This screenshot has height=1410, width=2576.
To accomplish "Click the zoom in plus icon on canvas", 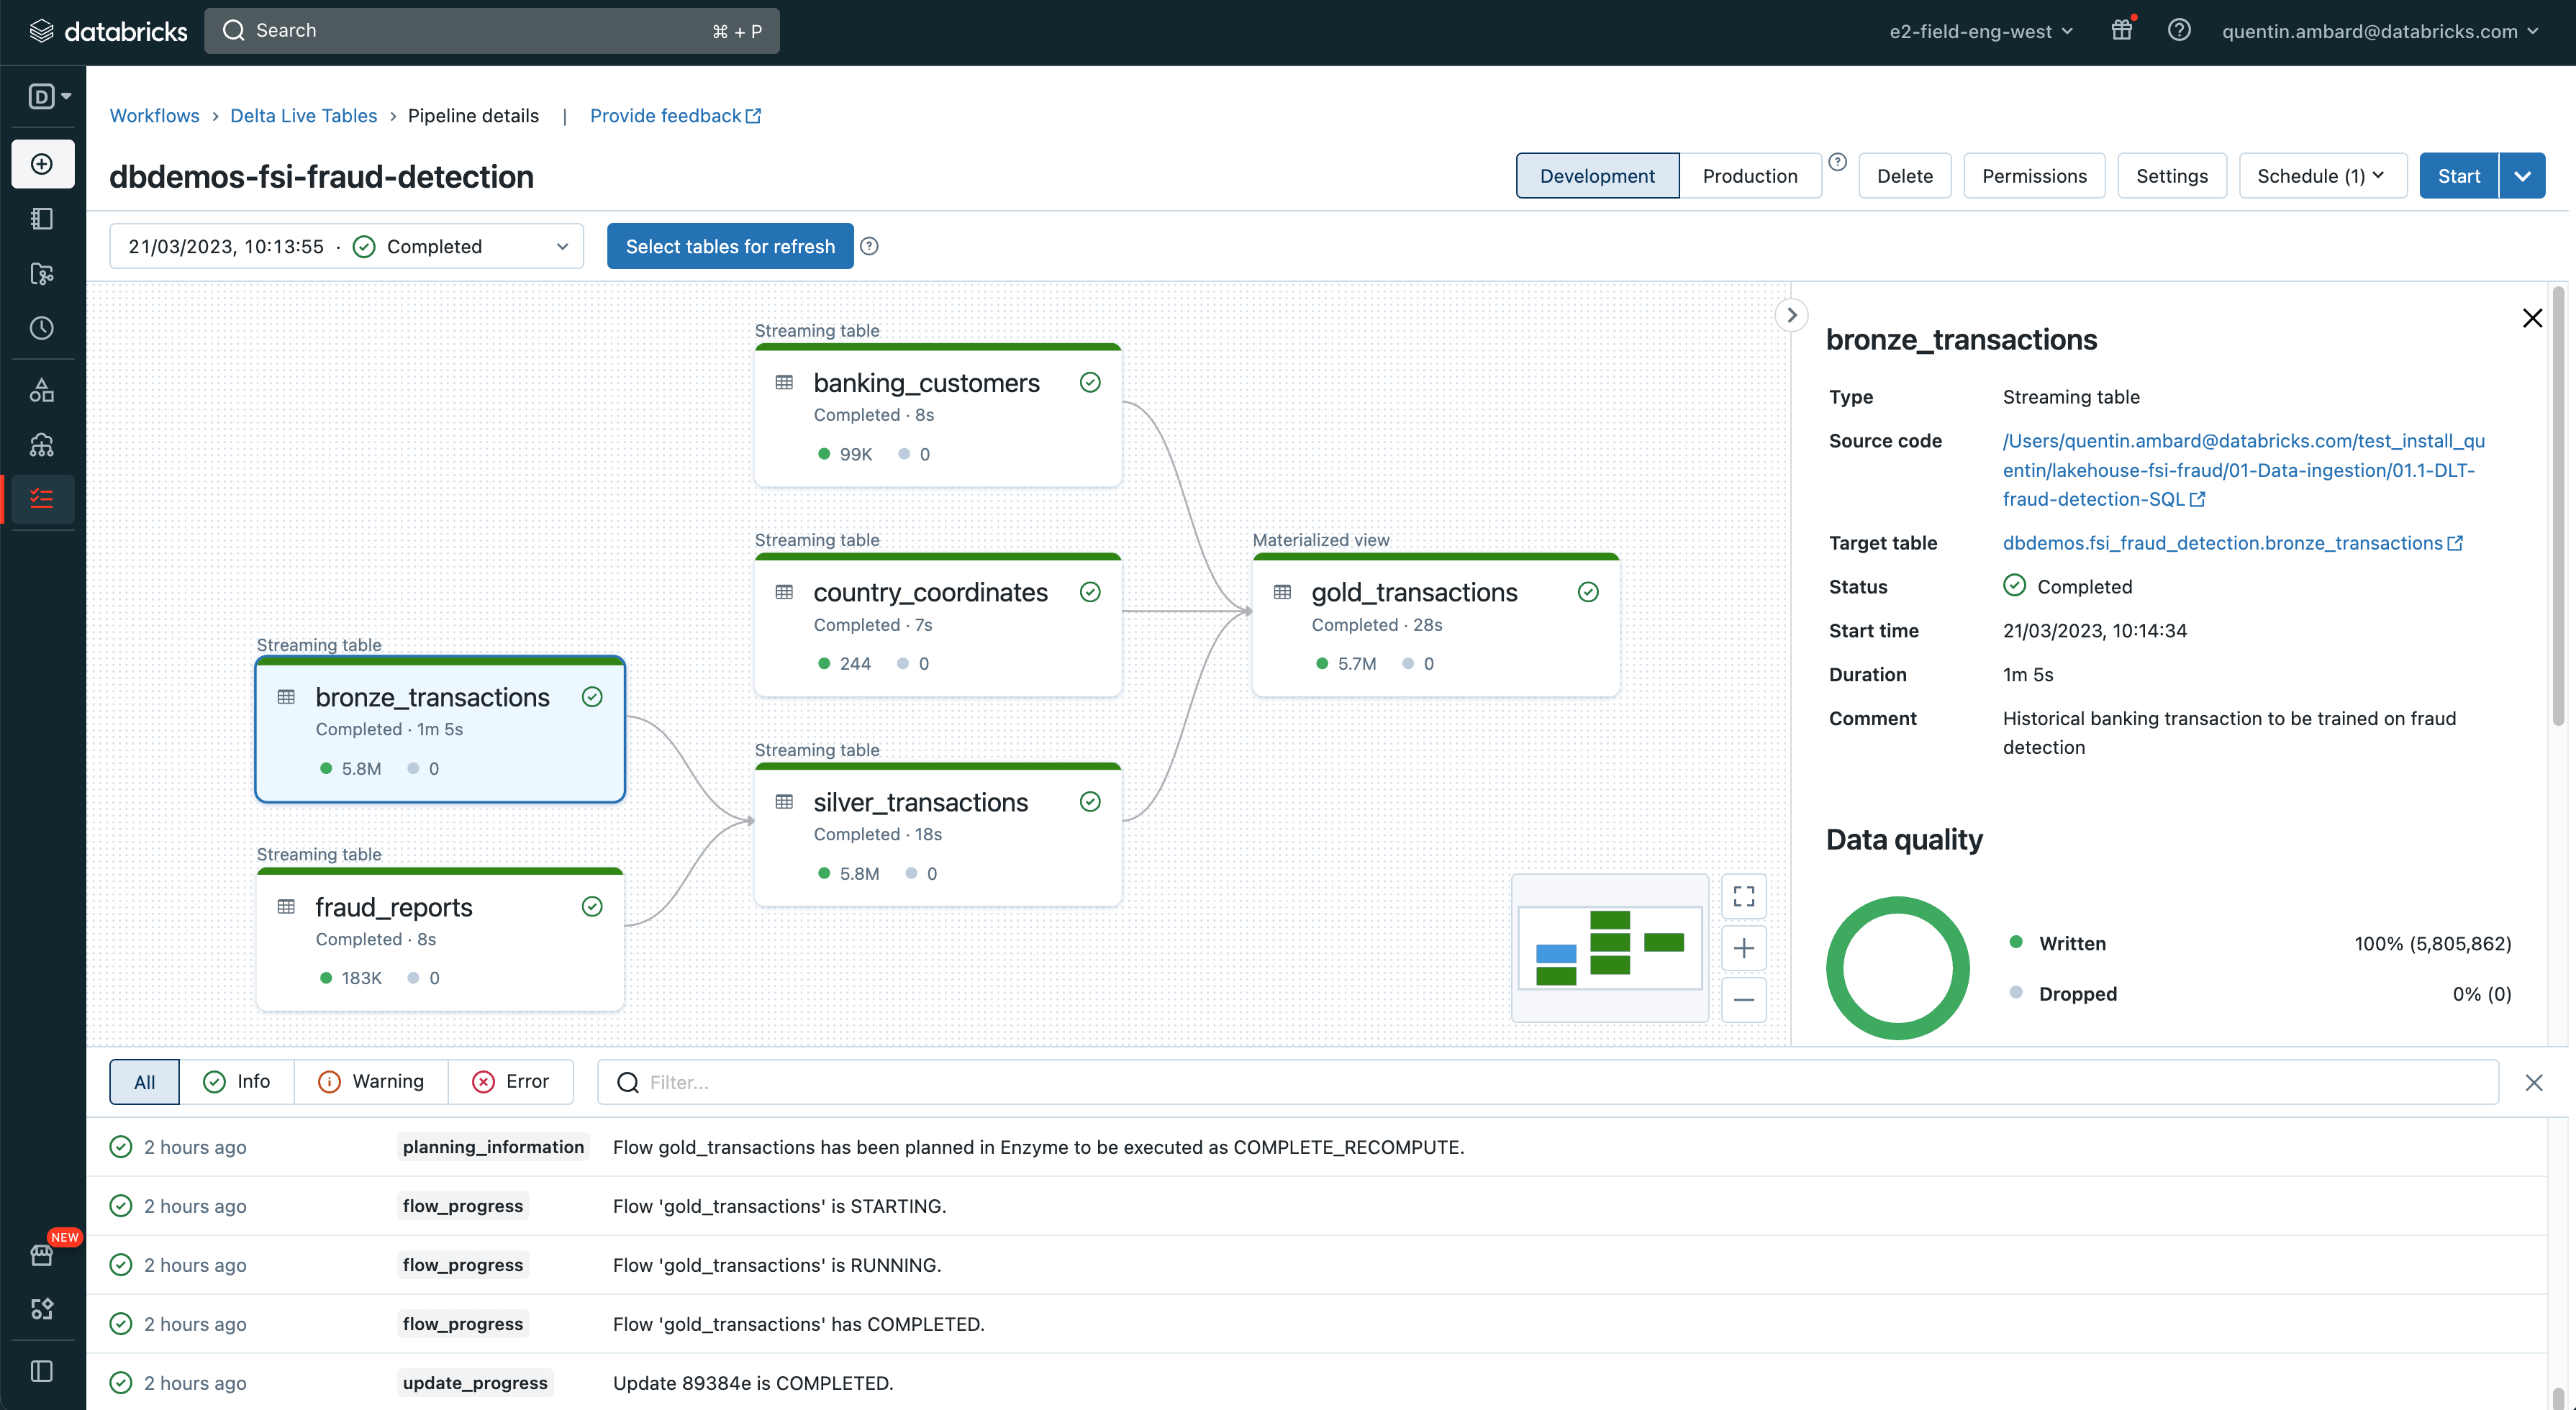I will click(1743, 948).
